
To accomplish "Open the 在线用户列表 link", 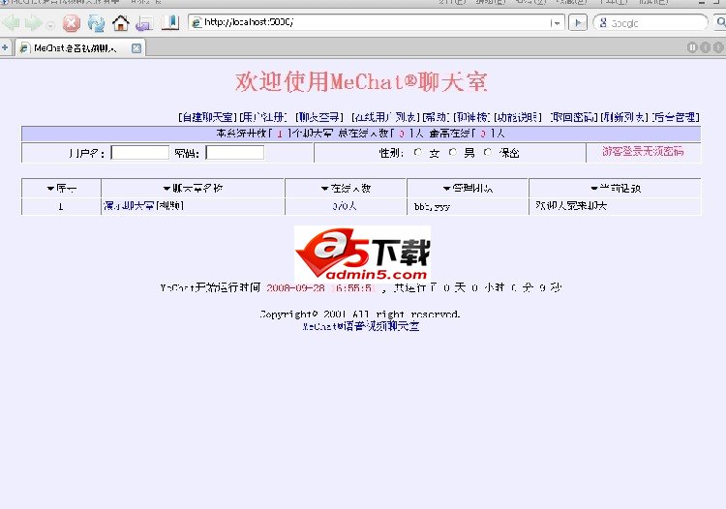I will [x=385, y=117].
